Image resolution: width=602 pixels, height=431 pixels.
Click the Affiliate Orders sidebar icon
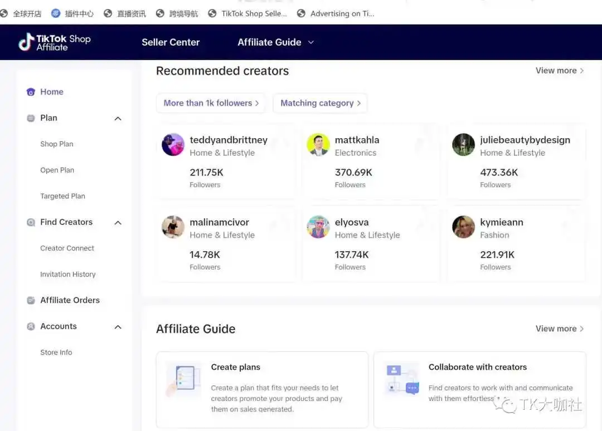click(x=31, y=301)
